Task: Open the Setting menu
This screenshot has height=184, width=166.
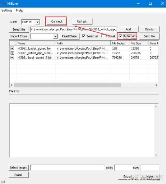Action: coord(7,10)
